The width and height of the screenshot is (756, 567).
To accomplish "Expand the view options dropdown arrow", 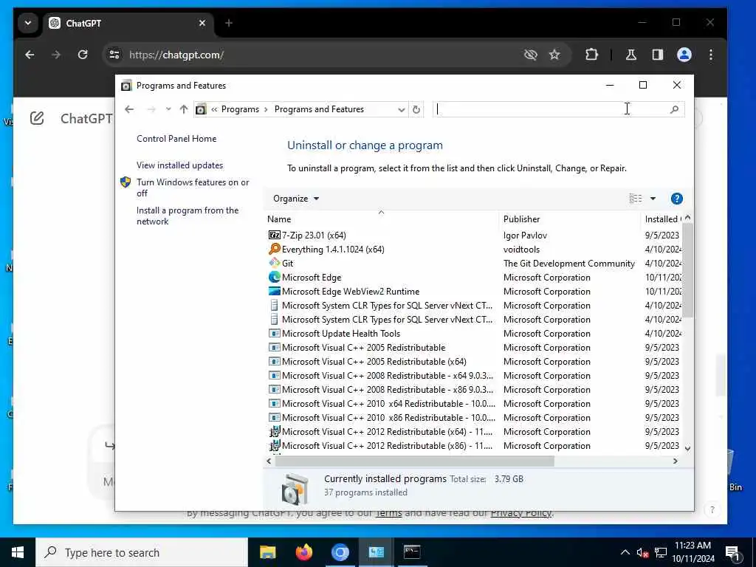I will point(653,199).
